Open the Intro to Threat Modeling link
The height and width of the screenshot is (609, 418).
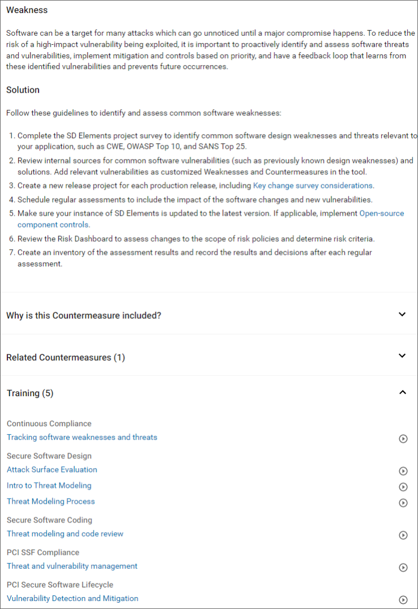point(49,485)
